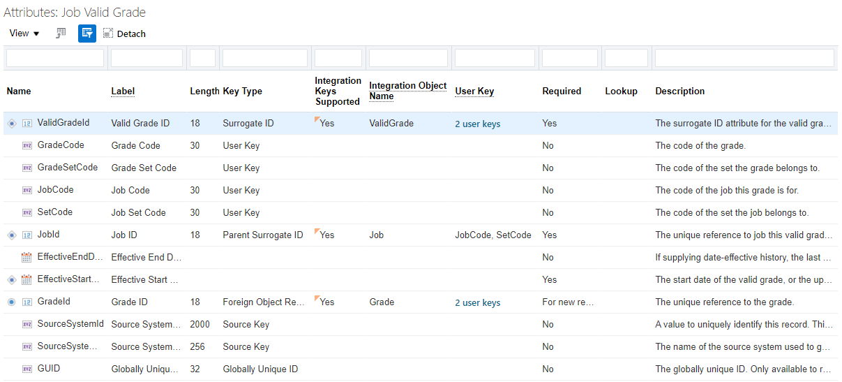This screenshot has width=842, height=382.
Task: Click the Description column filter field
Action: pyautogui.click(x=744, y=58)
